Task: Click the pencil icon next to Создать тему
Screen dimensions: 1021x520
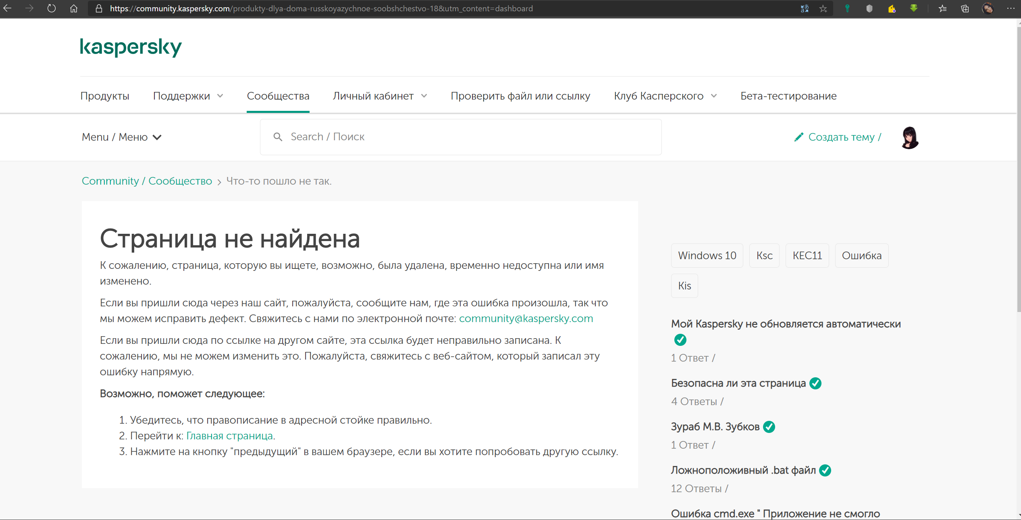Action: (x=799, y=137)
